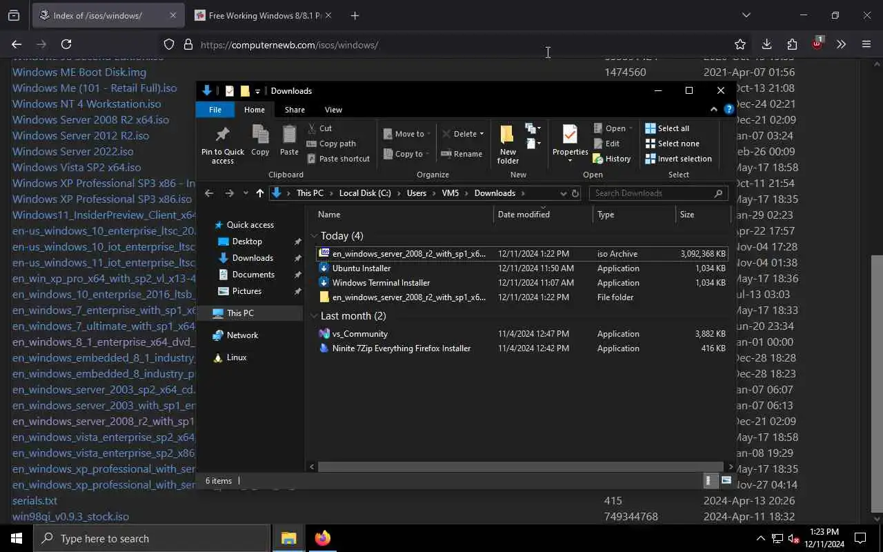Show hidden system tray icons
883x552 pixels.
[x=760, y=538]
